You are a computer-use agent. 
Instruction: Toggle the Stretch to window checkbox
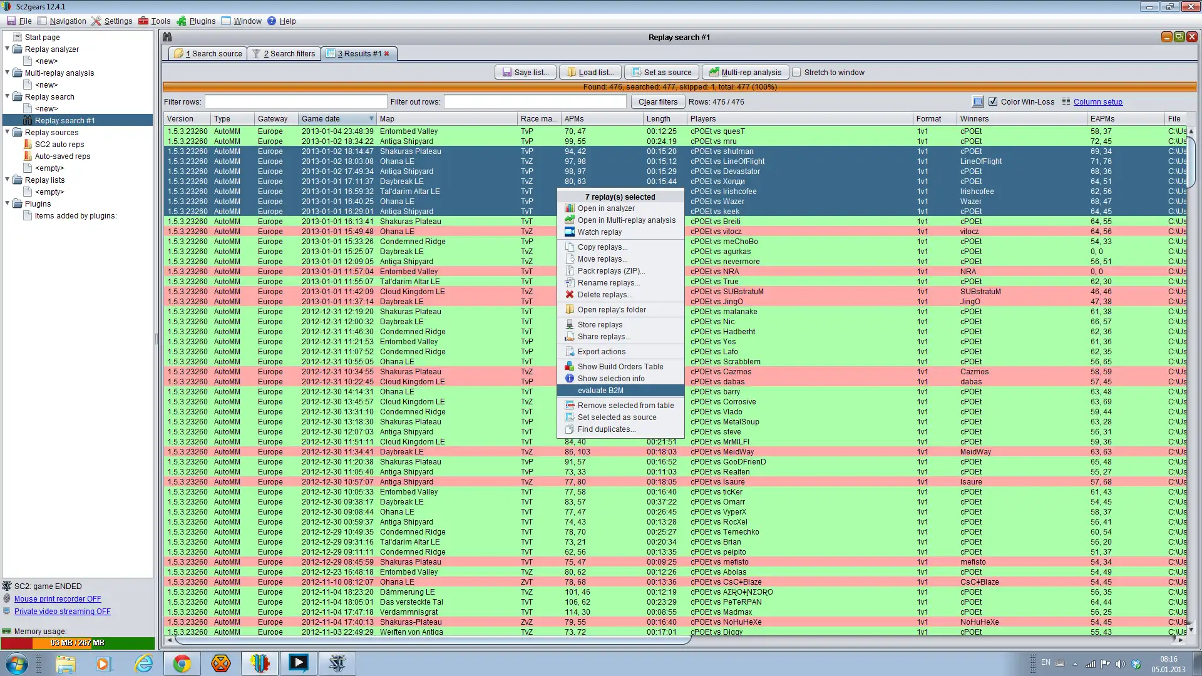coord(796,73)
